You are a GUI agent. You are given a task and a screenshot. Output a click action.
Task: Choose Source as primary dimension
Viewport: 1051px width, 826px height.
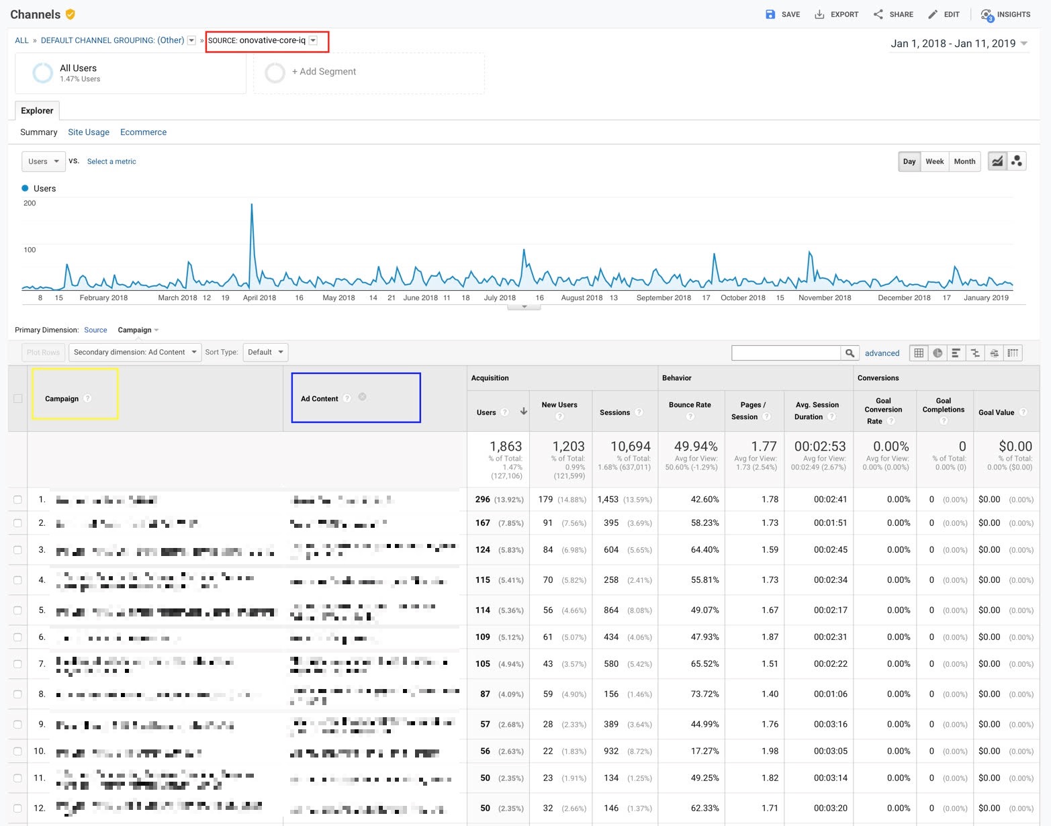point(95,330)
